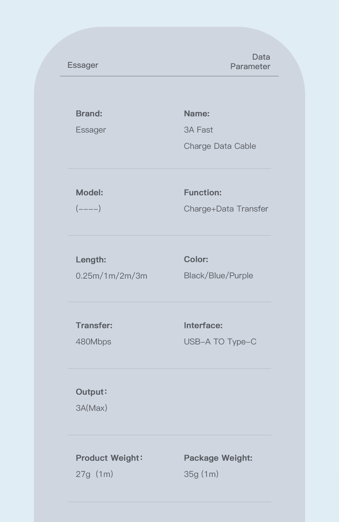Click the 35g (1m) package weight value
Viewport: 339px width, 522px height.
(201, 474)
